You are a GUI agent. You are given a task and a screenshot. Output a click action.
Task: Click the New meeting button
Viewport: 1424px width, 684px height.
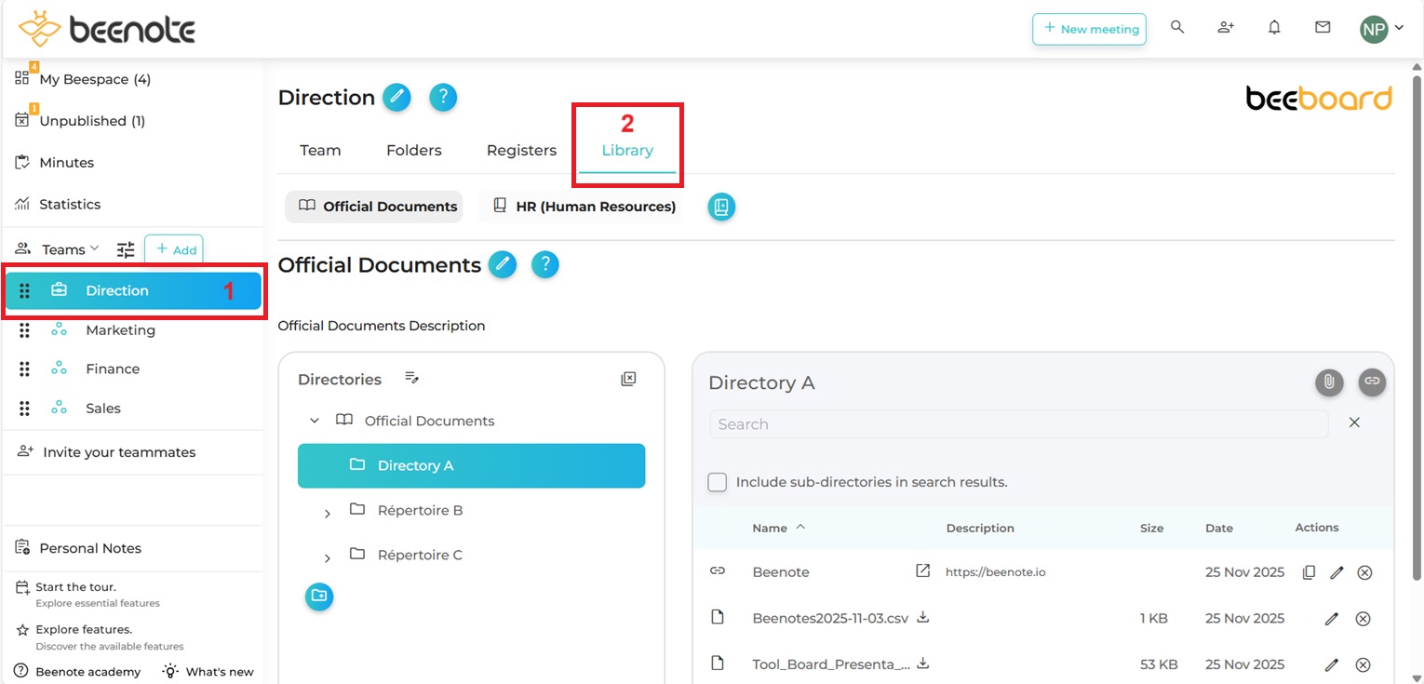[x=1089, y=29]
